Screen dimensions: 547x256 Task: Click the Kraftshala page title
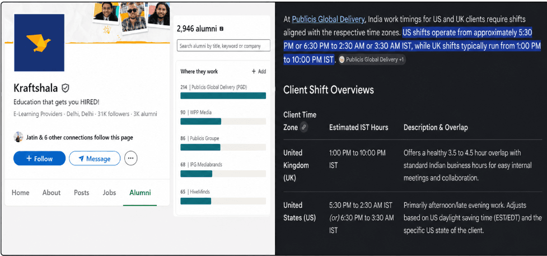[x=36, y=88]
